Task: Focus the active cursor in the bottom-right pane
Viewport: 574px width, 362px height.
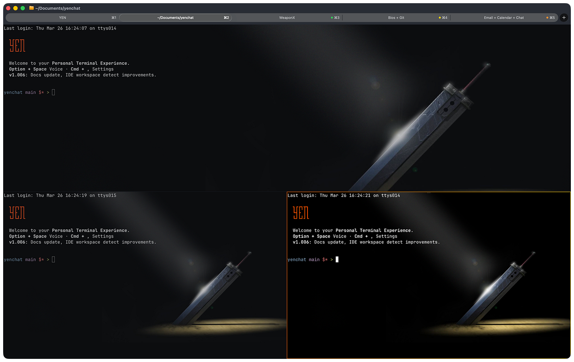Action: [337, 259]
